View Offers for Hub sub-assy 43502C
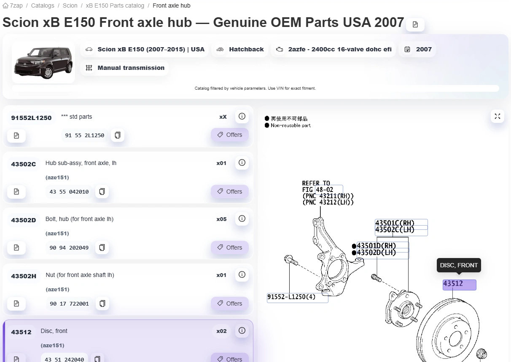 tap(230, 192)
